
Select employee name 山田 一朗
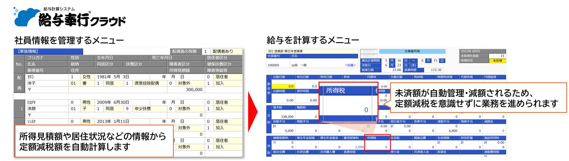[x=299, y=65]
